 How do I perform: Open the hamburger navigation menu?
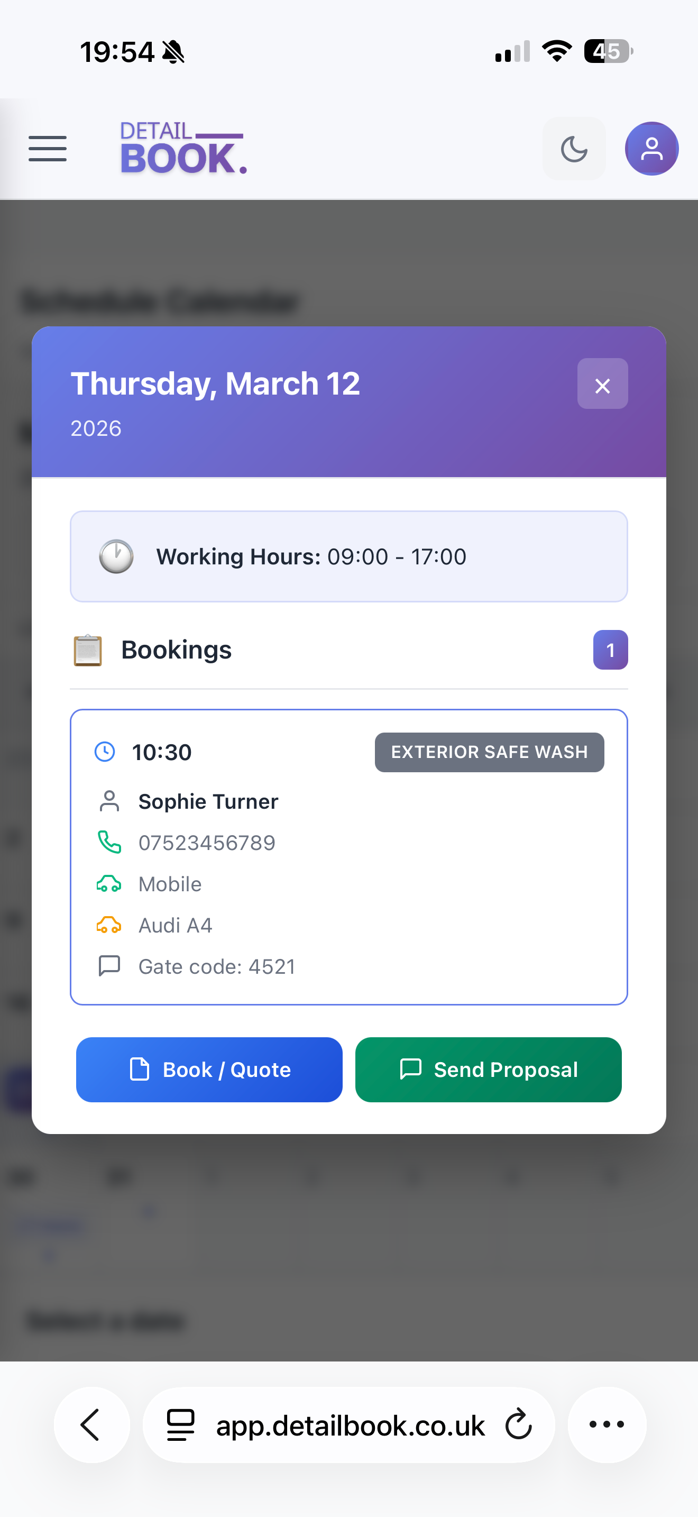(48, 149)
